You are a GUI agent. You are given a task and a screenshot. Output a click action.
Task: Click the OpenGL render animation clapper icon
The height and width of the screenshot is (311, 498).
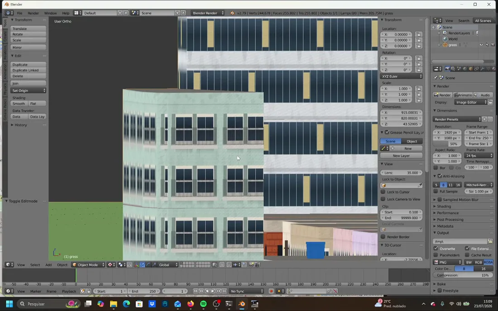pos(257,265)
